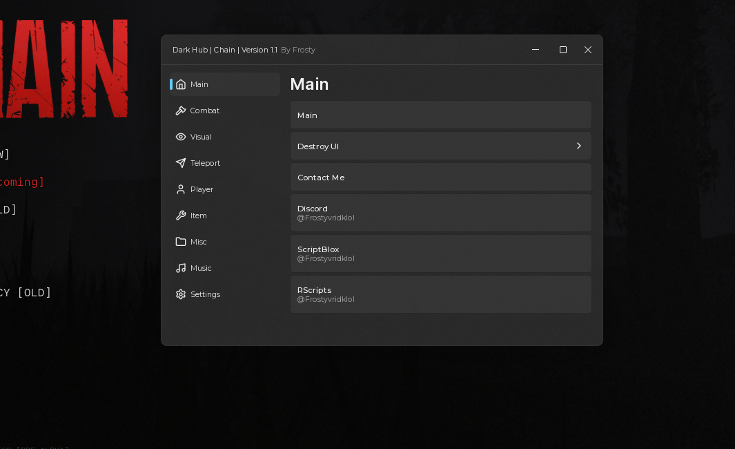Go to the Teleport tab label
The height and width of the screenshot is (449, 735).
[205, 163]
